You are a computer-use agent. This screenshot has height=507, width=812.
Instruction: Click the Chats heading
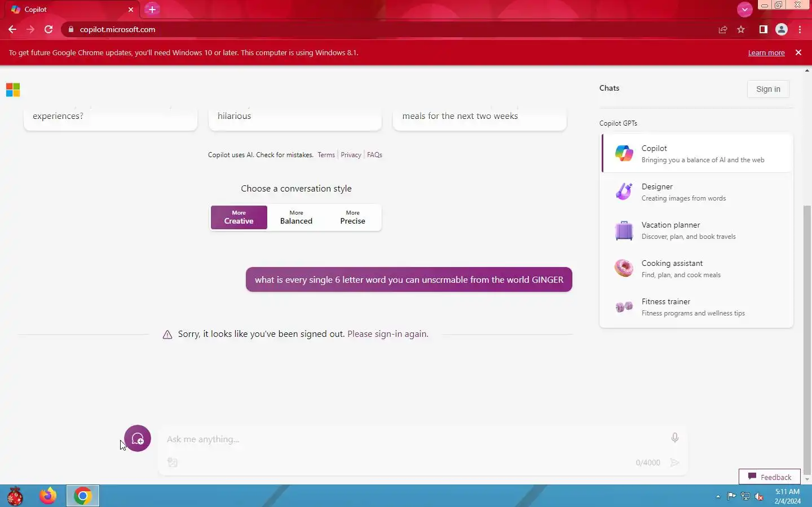point(609,88)
